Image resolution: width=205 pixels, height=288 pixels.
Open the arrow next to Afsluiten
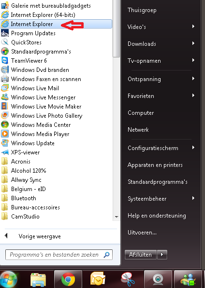162,255
